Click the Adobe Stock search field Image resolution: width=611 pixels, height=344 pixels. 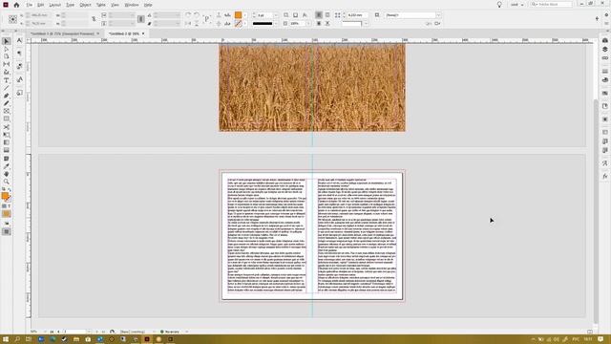(x=551, y=4)
